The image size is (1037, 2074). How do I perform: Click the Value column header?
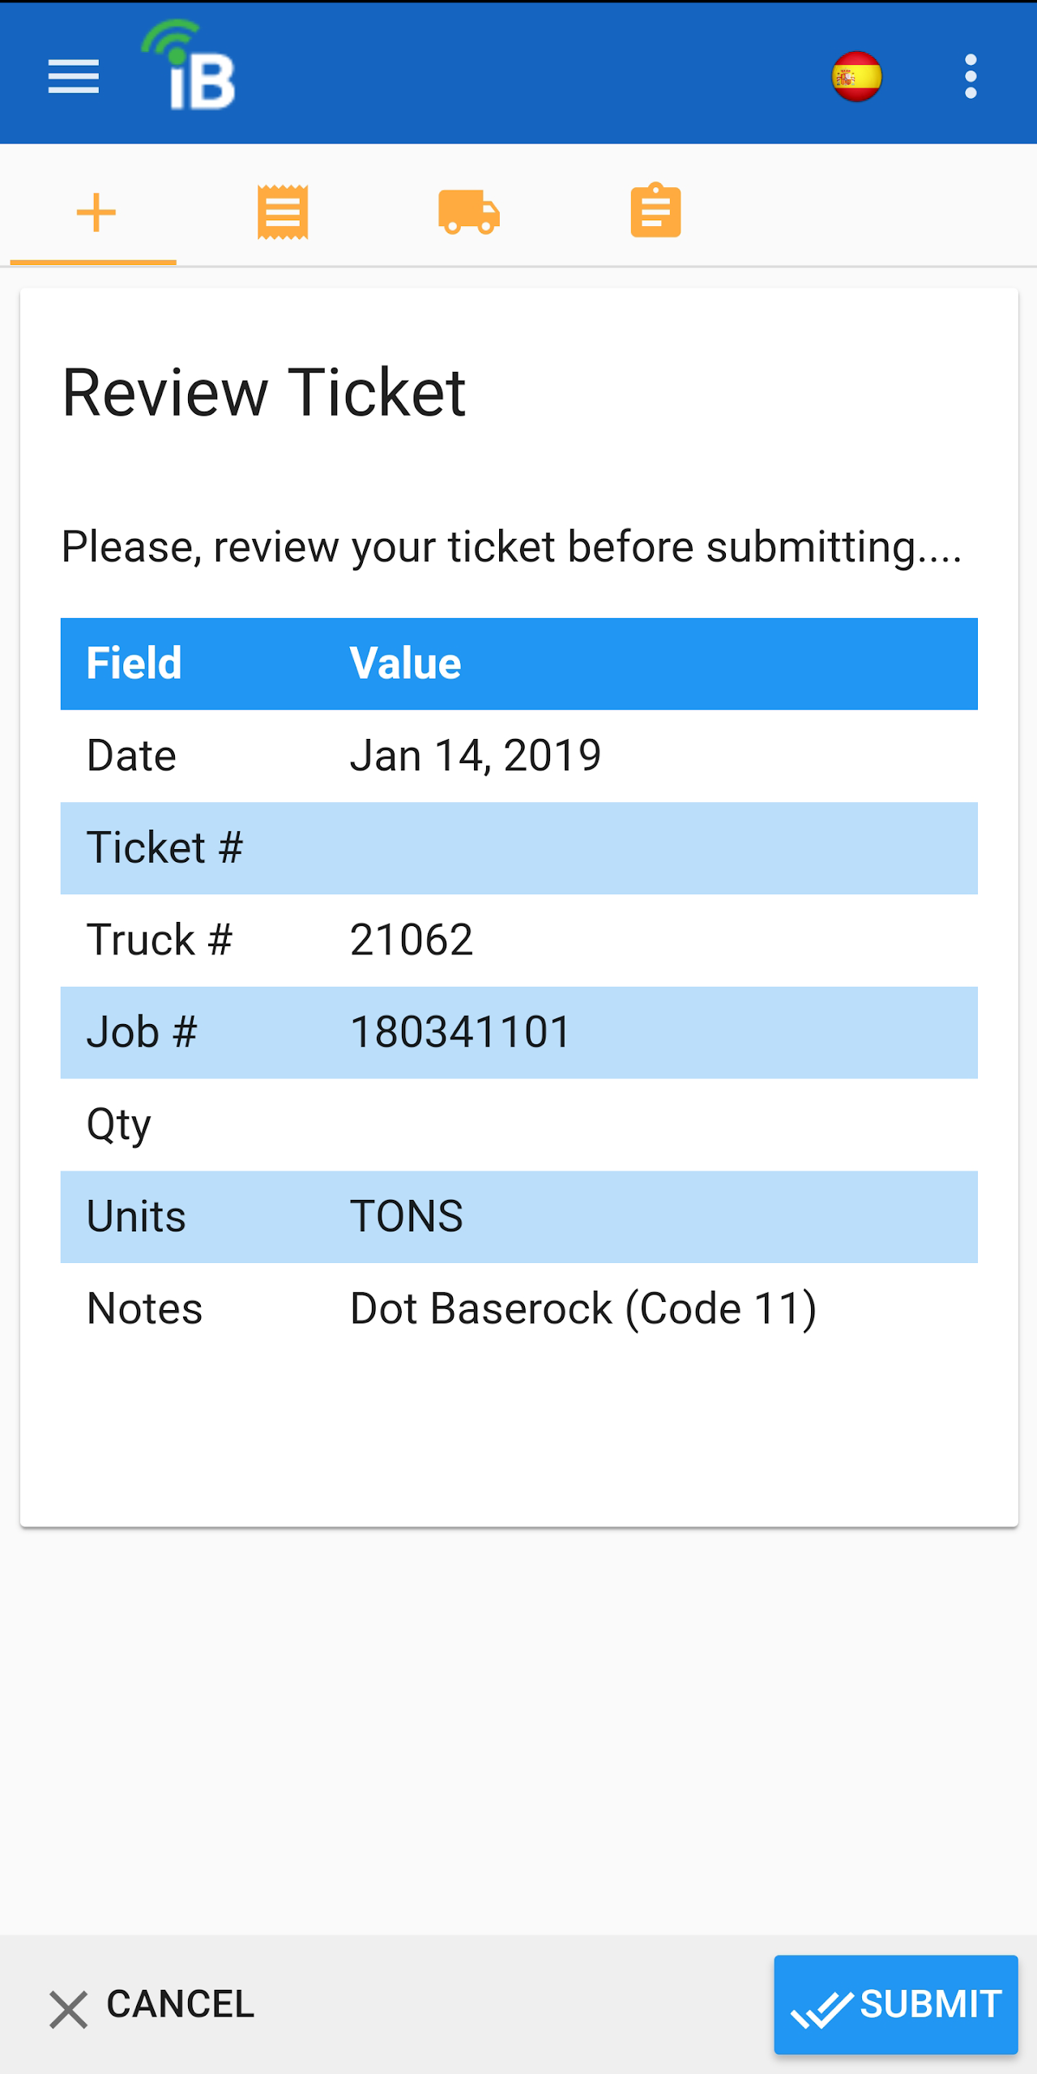(x=405, y=664)
